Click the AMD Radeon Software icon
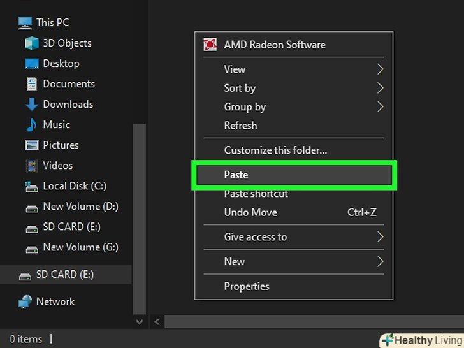The width and height of the screenshot is (464, 348). (210, 45)
